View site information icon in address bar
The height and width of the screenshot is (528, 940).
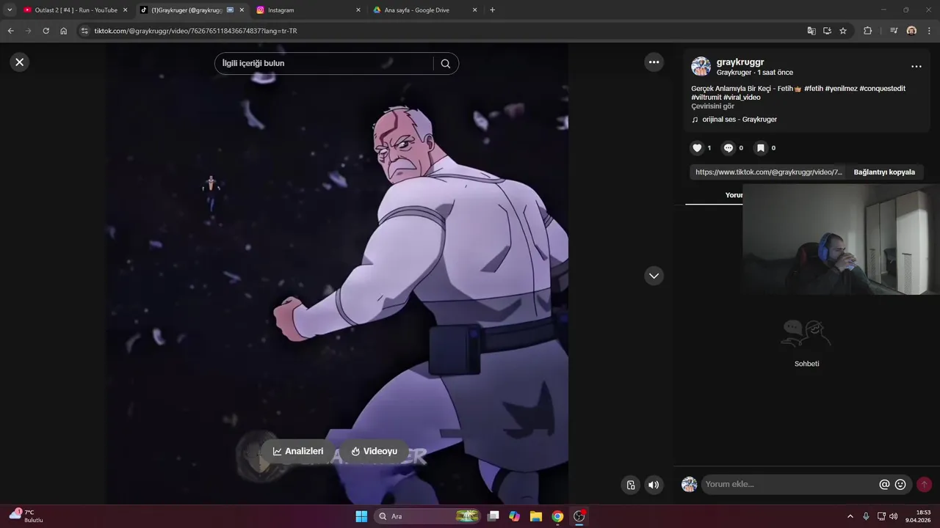click(x=84, y=31)
